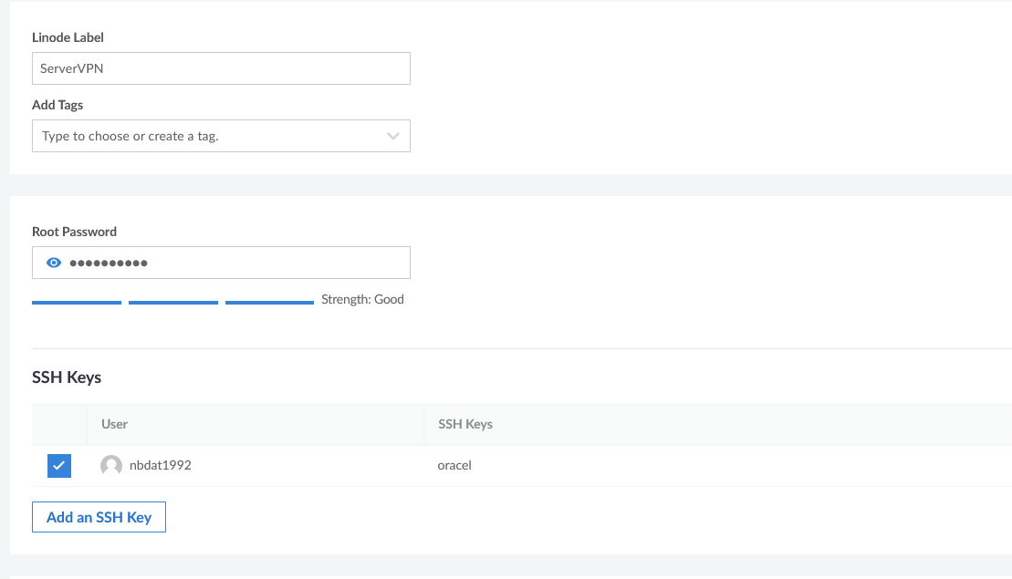Toggle root password visibility eye icon
The width and height of the screenshot is (1012, 579).
coord(54,263)
